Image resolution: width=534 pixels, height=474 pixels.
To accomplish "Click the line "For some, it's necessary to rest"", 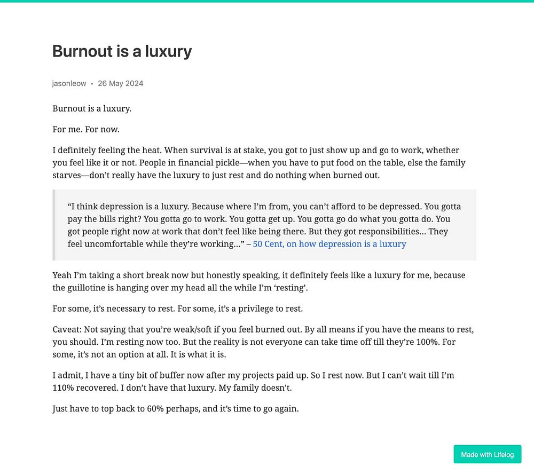I will pyautogui.click(x=177, y=309).
